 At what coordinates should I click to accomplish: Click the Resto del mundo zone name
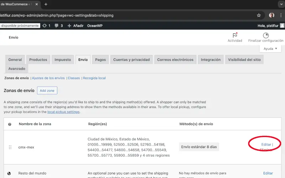pos(32,173)
